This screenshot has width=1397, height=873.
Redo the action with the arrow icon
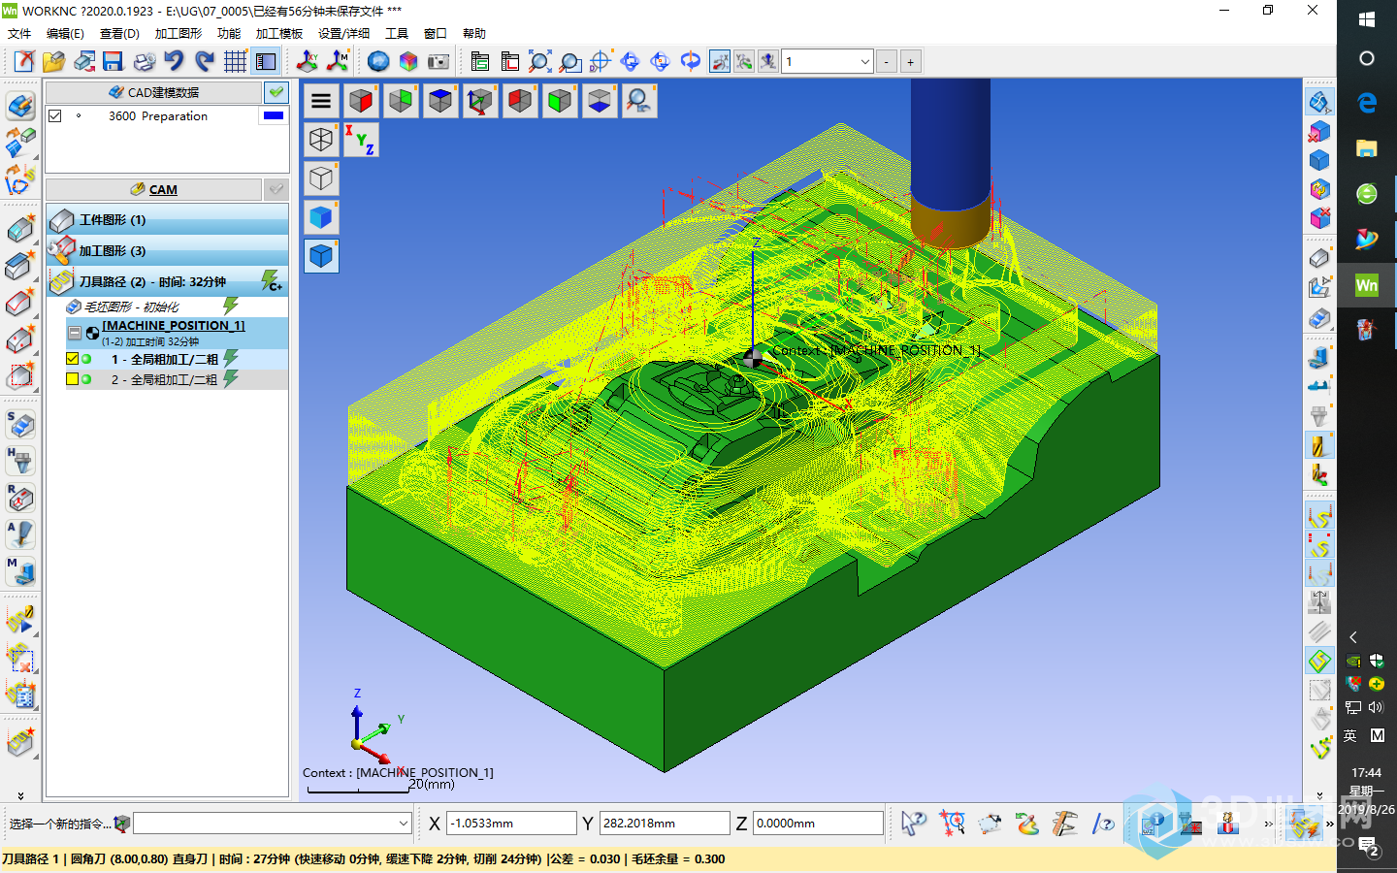point(204,61)
